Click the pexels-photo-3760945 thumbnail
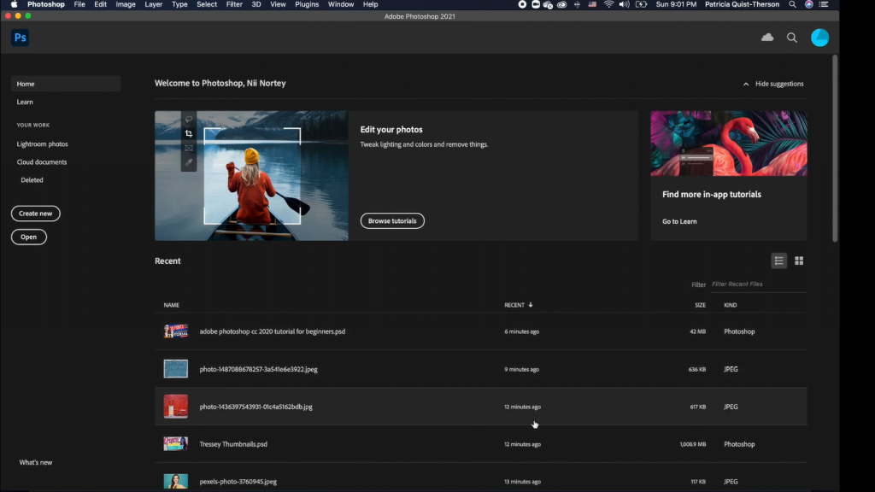The height and width of the screenshot is (492, 875). point(176,482)
